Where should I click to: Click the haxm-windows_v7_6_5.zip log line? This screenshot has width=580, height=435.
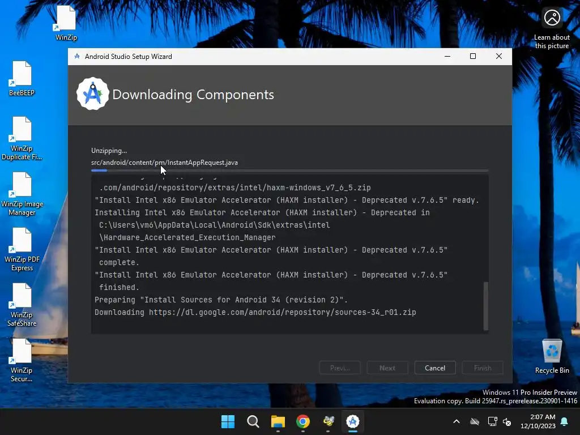pos(235,187)
